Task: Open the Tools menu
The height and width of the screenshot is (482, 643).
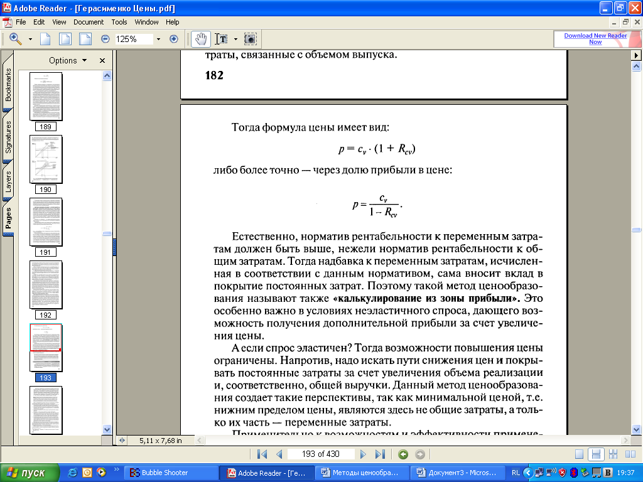Action: (x=119, y=22)
